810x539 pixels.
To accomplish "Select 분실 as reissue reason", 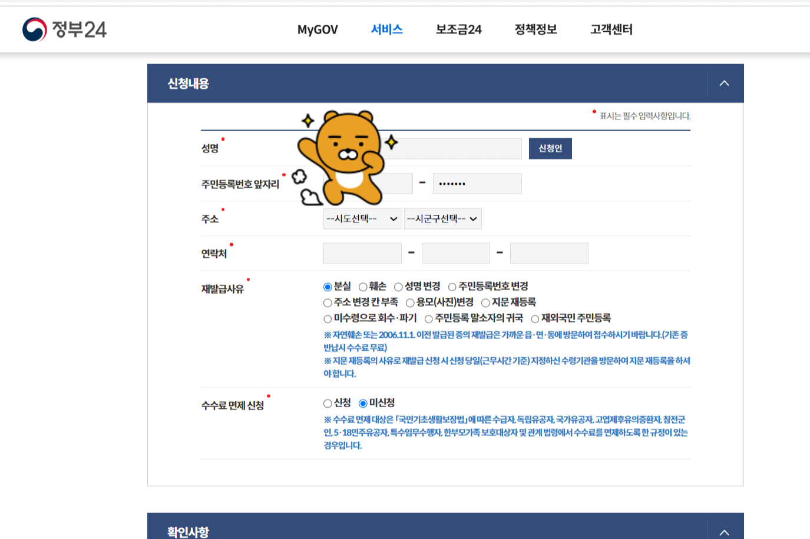I will coord(326,286).
